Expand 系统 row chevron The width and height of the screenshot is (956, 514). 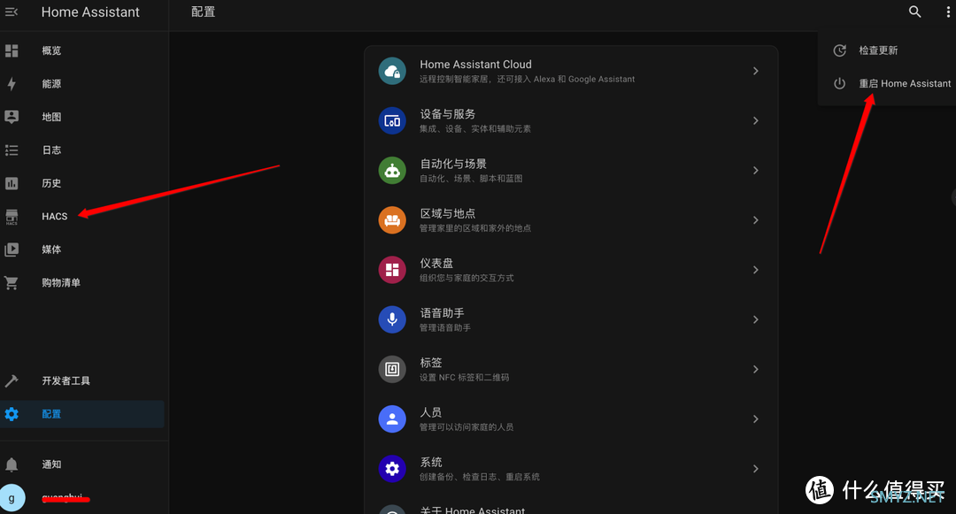(755, 469)
